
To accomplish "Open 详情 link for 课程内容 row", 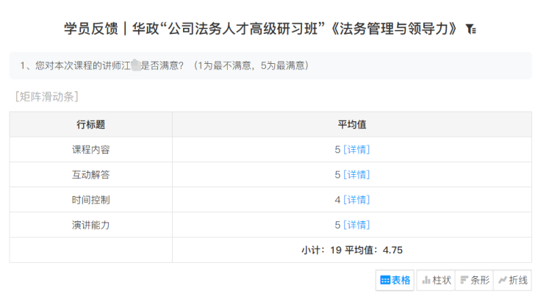I will click(x=356, y=150).
